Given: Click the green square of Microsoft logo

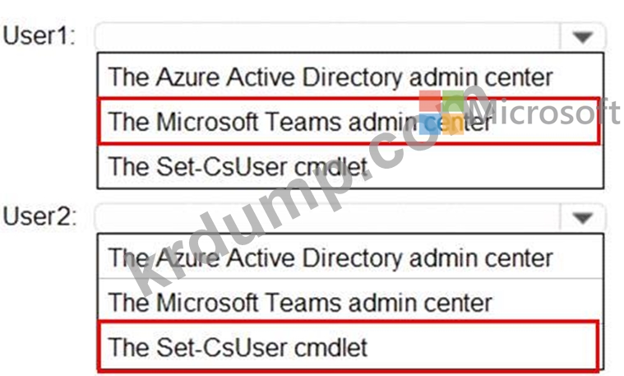Looking at the screenshot, I should [x=455, y=100].
